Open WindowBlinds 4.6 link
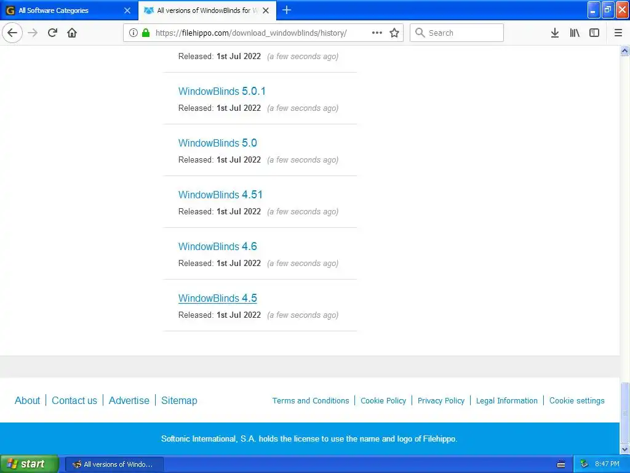Image resolution: width=630 pixels, height=473 pixels. (x=217, y=246)
